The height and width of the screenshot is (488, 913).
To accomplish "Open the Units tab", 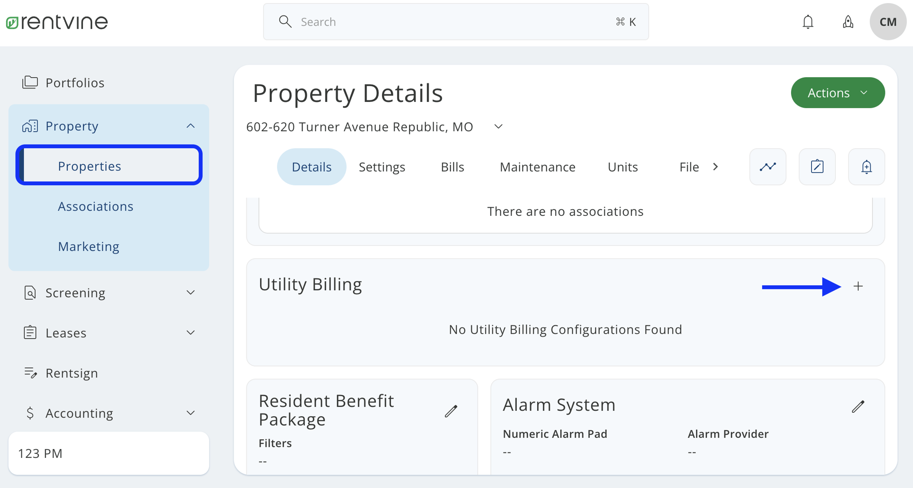I will point(623,167).
